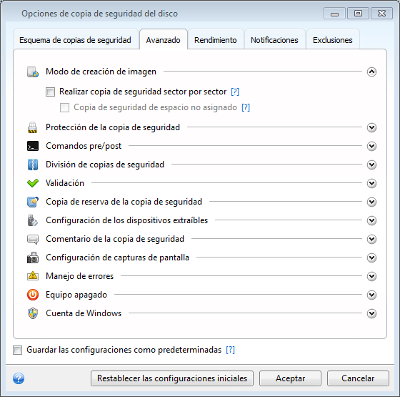Expand the Comentario de la copia de seguridad section

[x=371, y=239]
